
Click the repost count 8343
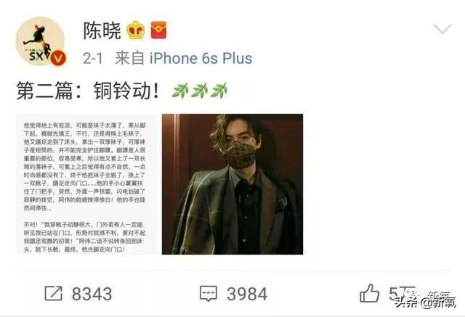pos(92,294)
